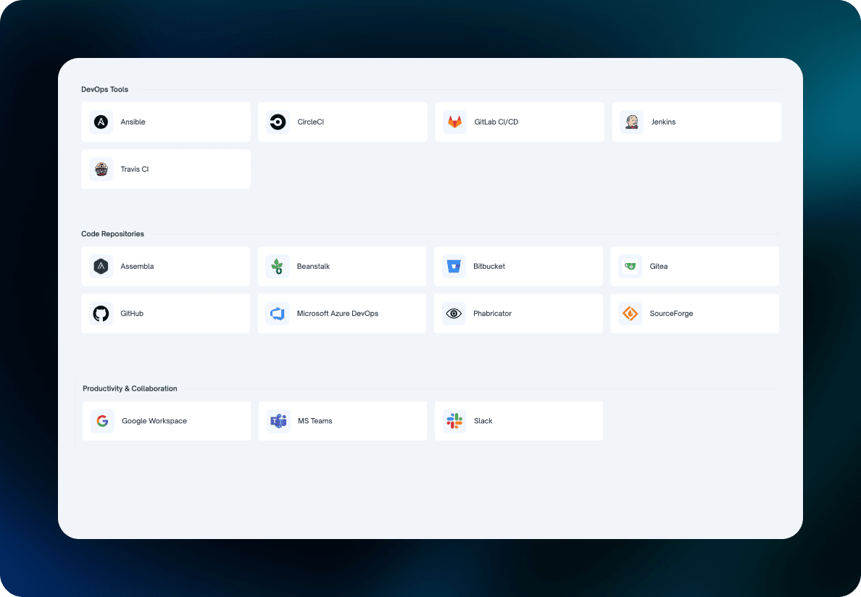
Task: Select the Slack label
Action: click(483, 421)
